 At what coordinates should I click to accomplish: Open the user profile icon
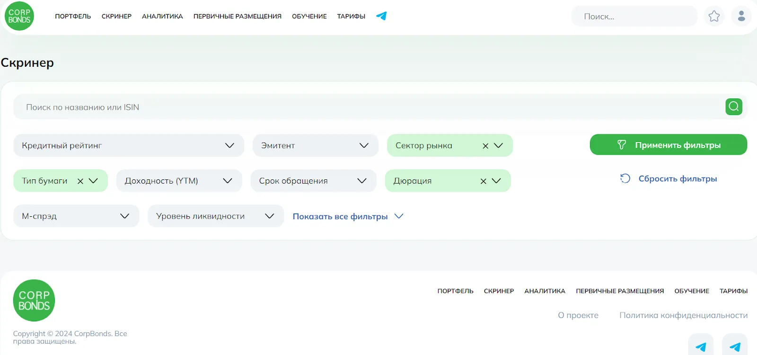coord(741,16)
